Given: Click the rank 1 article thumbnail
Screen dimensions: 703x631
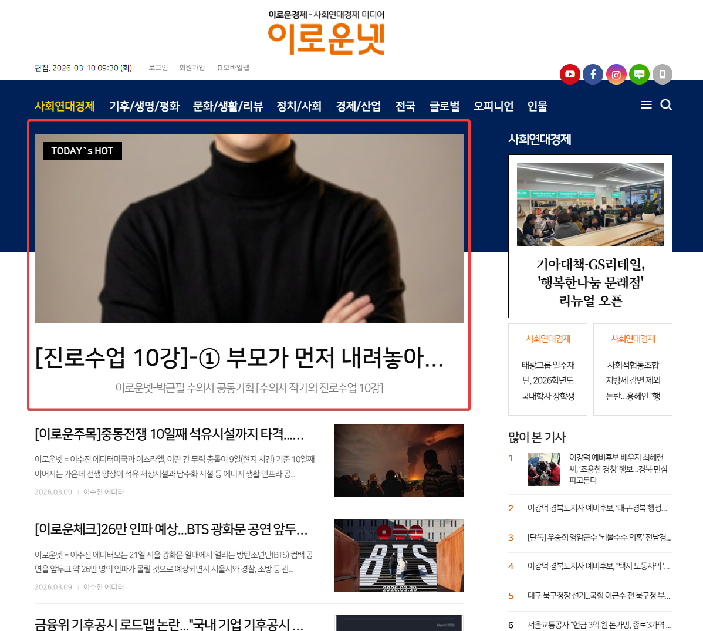Looking at the screenshot, I should tap(544, 469).
